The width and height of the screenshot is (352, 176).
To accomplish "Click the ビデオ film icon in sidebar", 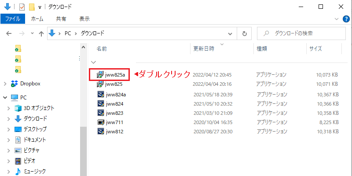I will 18,161.
